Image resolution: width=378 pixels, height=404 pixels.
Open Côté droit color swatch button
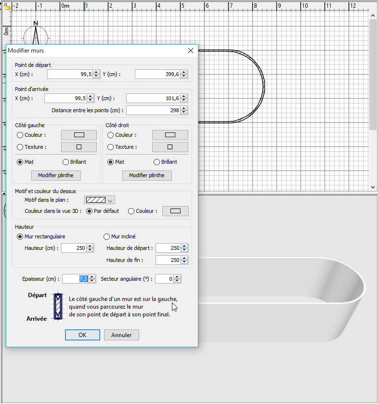coord(170,135)
